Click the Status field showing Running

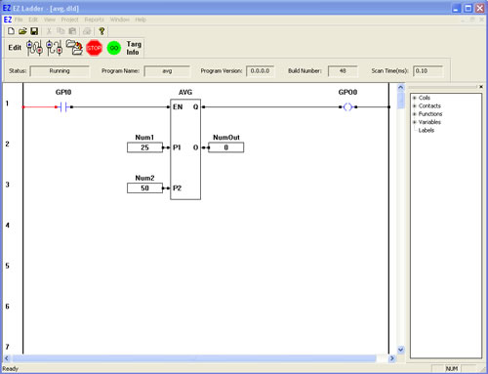(x=60, y=71)
